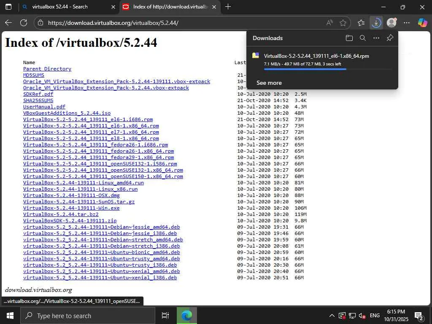Click the Windows taskbar search box
The image size is (432, 324).
(x=88, y=316)
